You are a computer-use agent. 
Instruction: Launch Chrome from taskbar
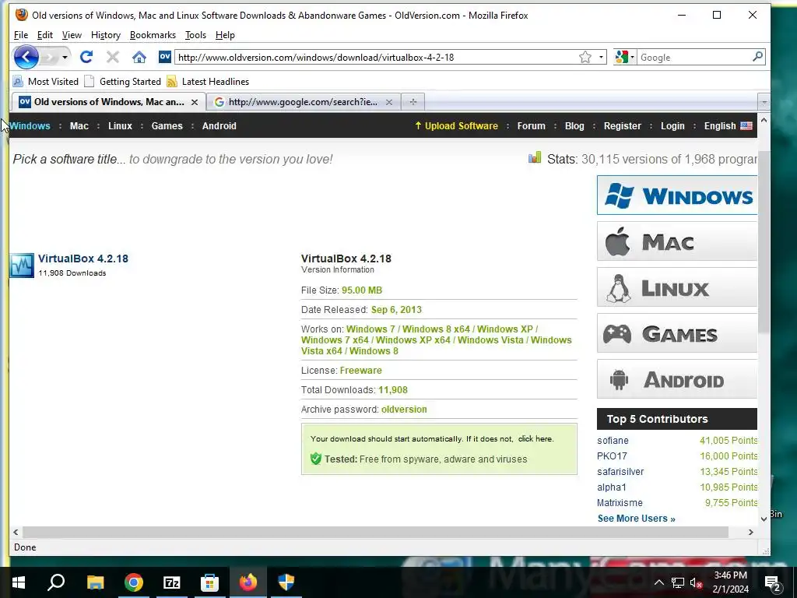point(134,582)
